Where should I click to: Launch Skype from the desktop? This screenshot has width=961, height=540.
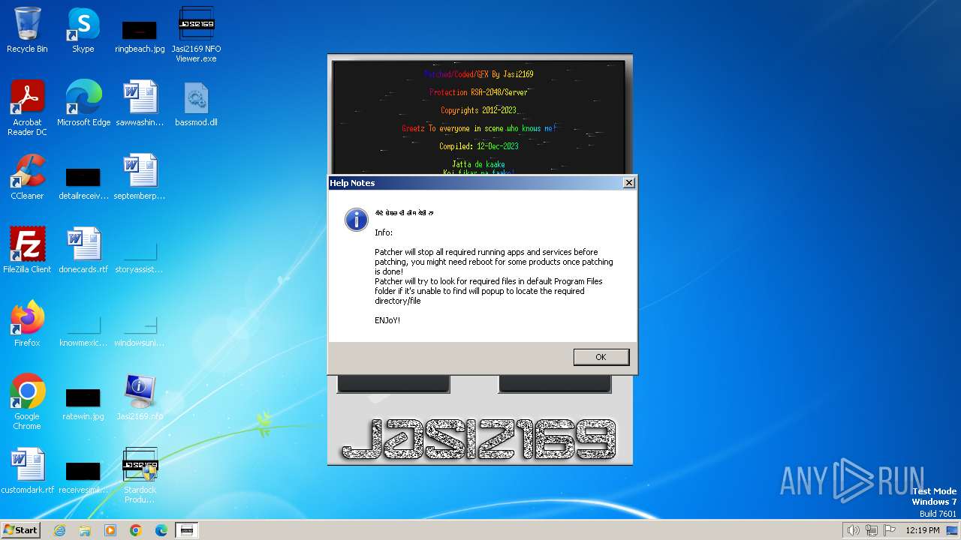click(x=83, y=30)
